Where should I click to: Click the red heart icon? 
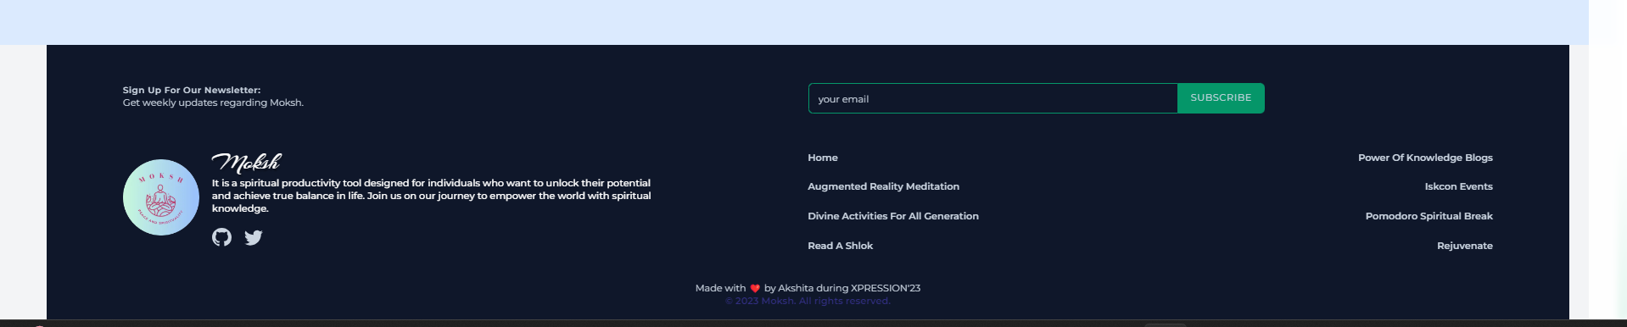(755, 289)
